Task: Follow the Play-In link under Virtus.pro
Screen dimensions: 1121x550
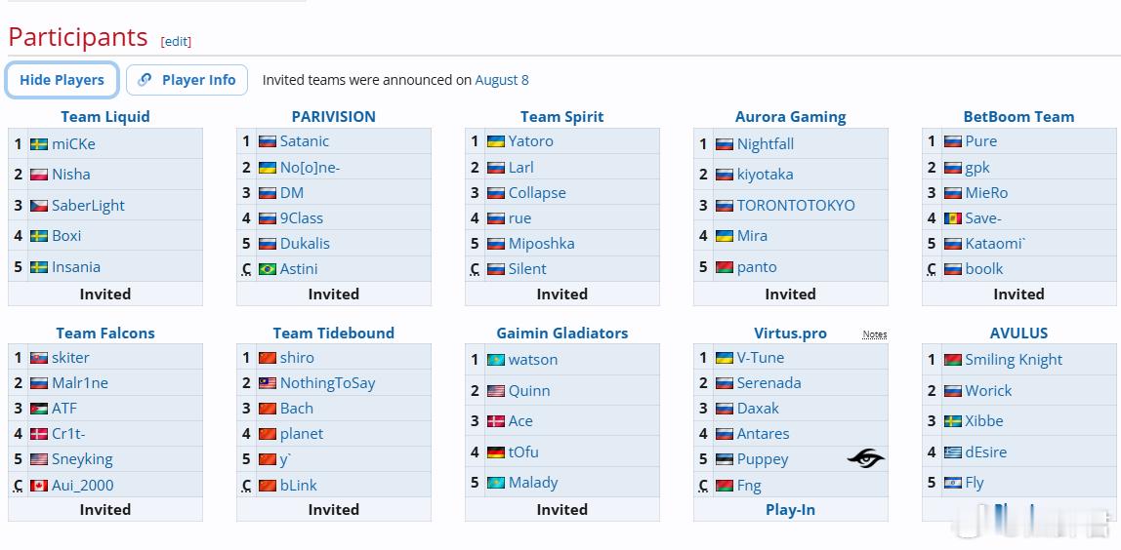Action: coord(790,510)
